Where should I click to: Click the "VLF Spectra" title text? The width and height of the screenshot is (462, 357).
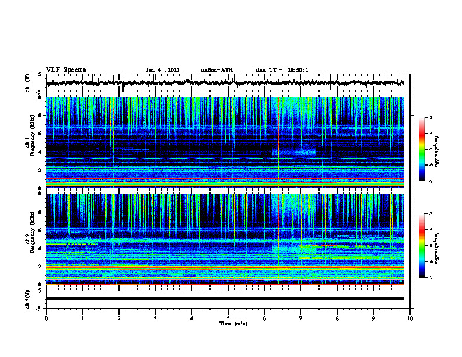click(x=66, y=70)
